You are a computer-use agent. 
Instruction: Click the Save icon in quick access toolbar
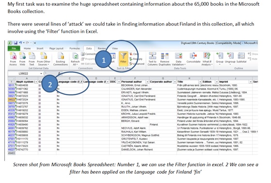click(15, 43)
